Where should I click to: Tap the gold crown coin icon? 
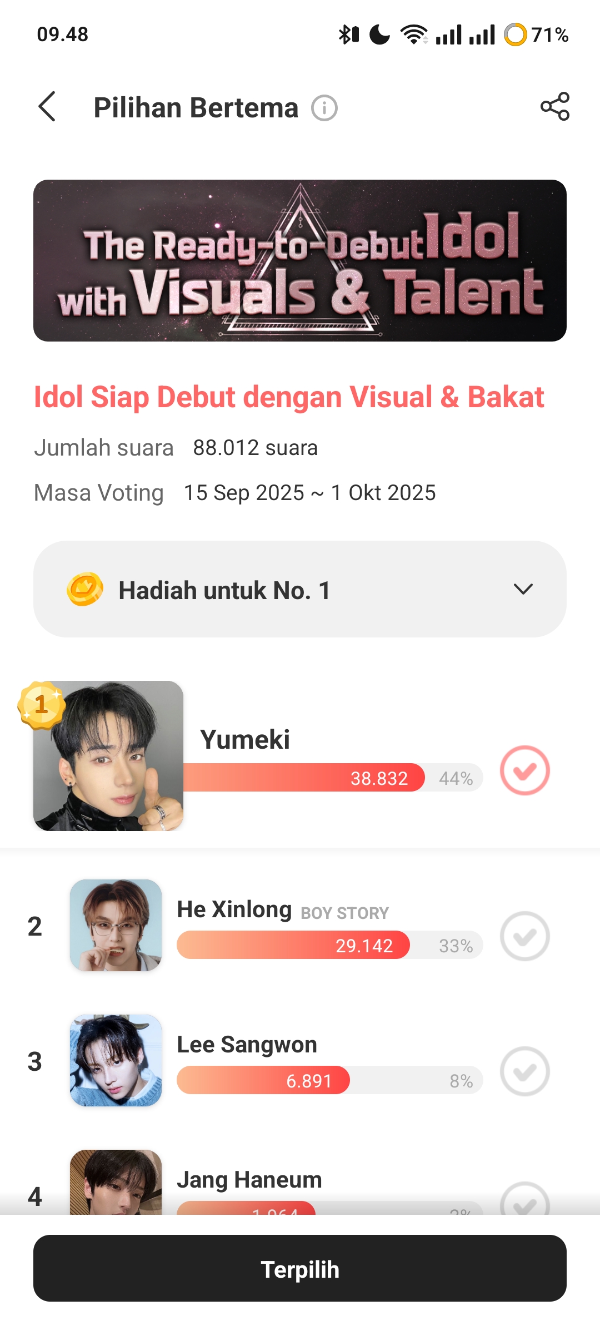(85, 589)
